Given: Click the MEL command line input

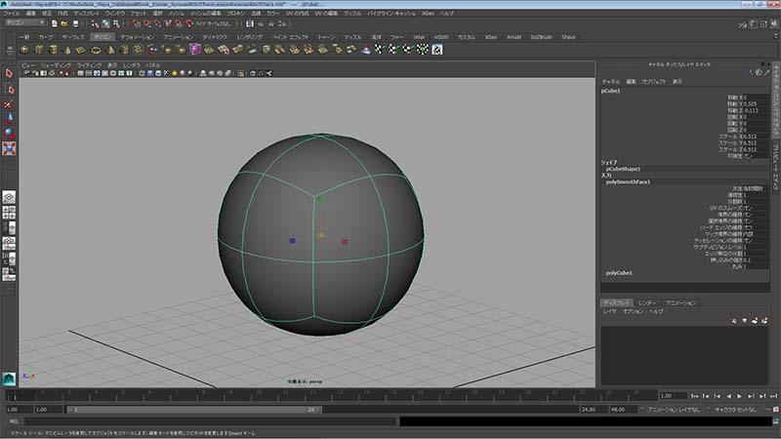Looking at the screenshot, I should click(210, 421).
